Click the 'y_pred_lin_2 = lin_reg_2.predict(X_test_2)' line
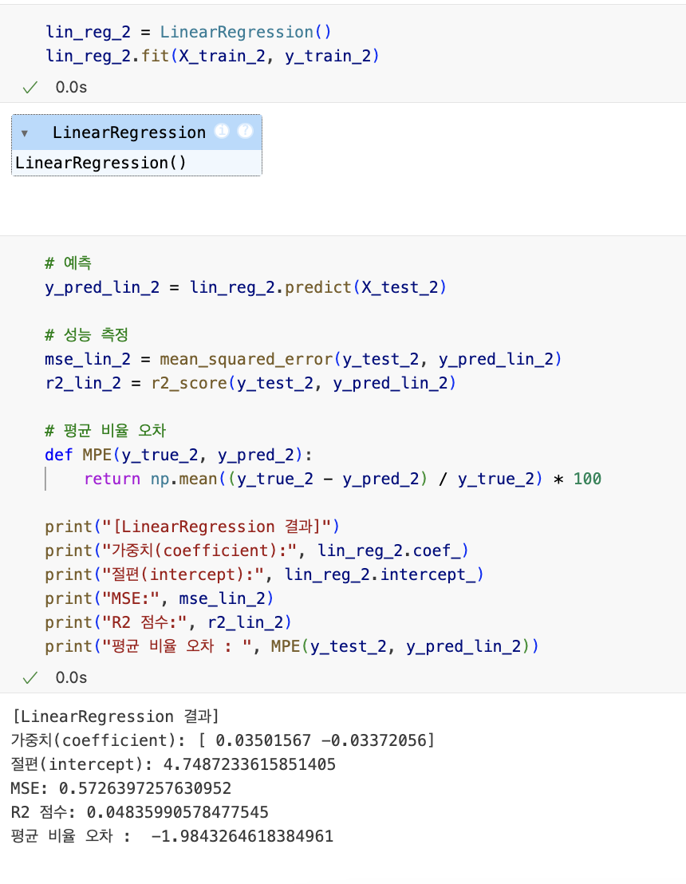The height and width of the screenshot is (884, 686). [246, 287]
